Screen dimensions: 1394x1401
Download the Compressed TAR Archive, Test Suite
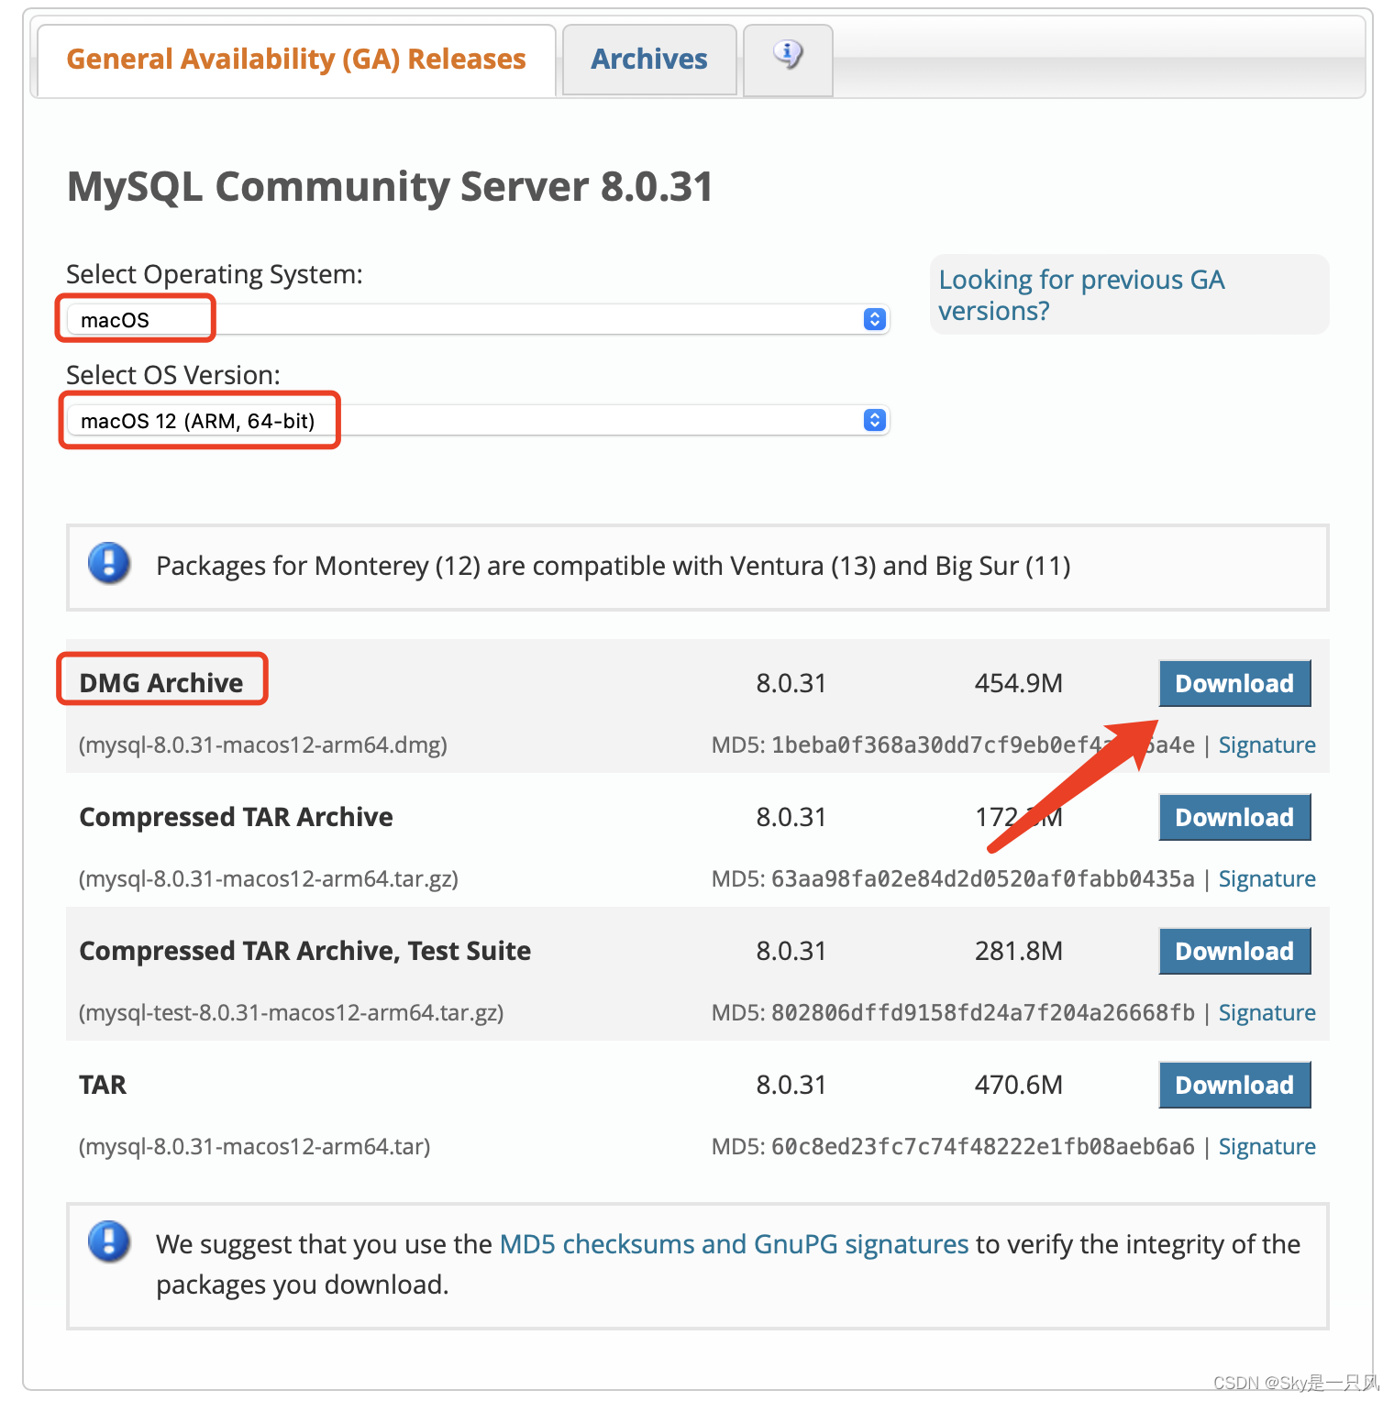[x=1234, y=951]
